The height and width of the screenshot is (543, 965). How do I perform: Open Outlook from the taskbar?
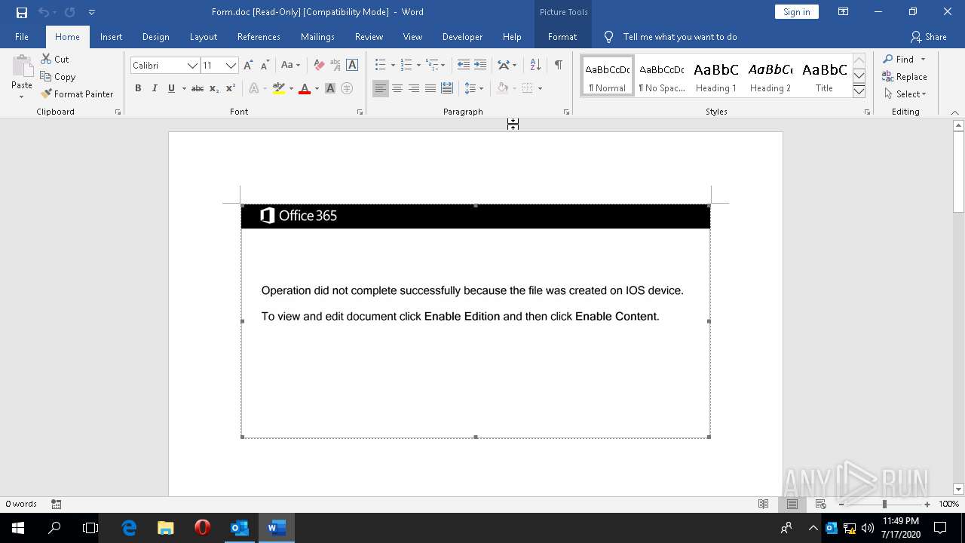240,528
